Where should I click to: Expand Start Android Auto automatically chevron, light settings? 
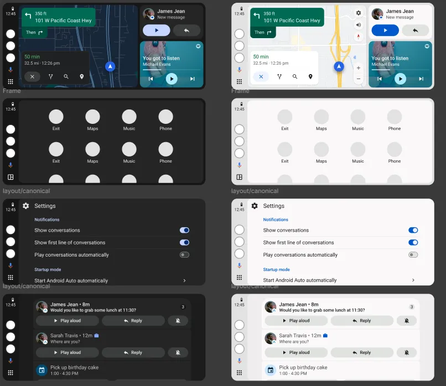pyautogui.click(x=413, y=280)
